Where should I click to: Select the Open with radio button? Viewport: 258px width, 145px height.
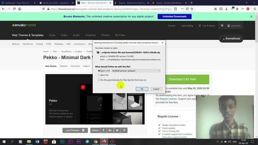(99, 71)
